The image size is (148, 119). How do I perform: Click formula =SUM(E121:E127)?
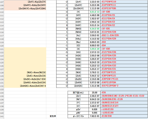(124, 106)
